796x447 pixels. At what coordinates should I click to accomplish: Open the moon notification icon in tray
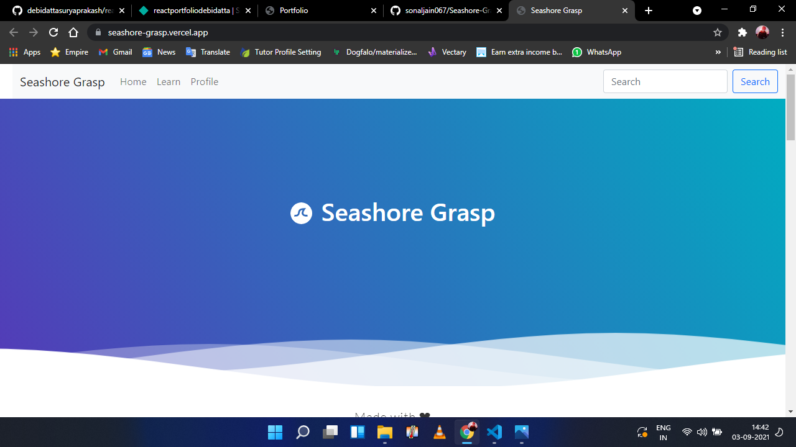click(x=779, y=432)
